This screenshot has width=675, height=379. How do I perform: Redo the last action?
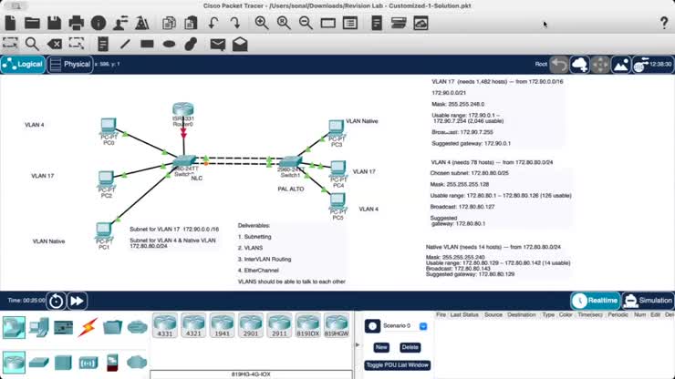point(235,23)
